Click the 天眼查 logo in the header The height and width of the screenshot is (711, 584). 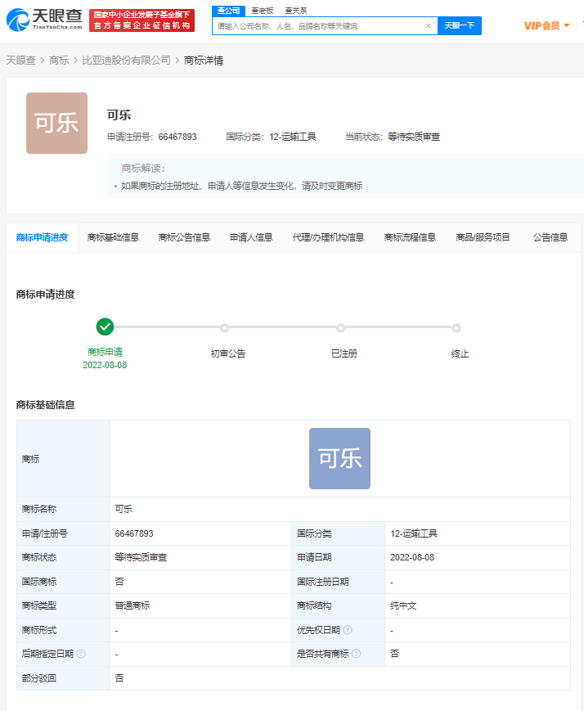point(43,20)
